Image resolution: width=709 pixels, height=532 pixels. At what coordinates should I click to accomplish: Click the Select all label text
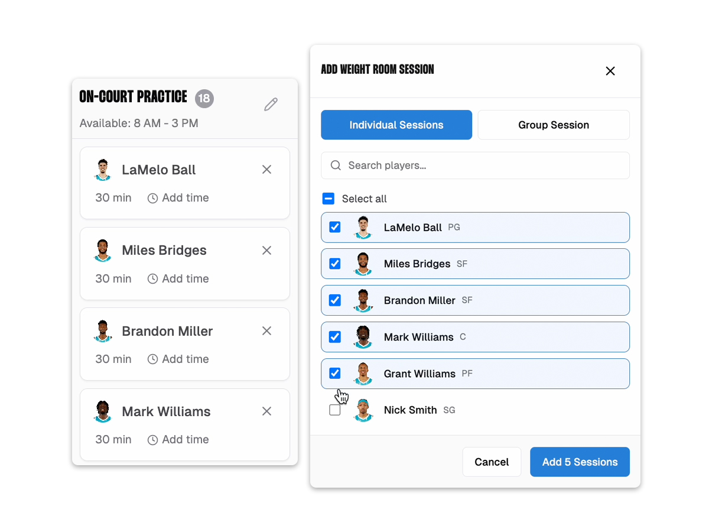tap(365, 199)
